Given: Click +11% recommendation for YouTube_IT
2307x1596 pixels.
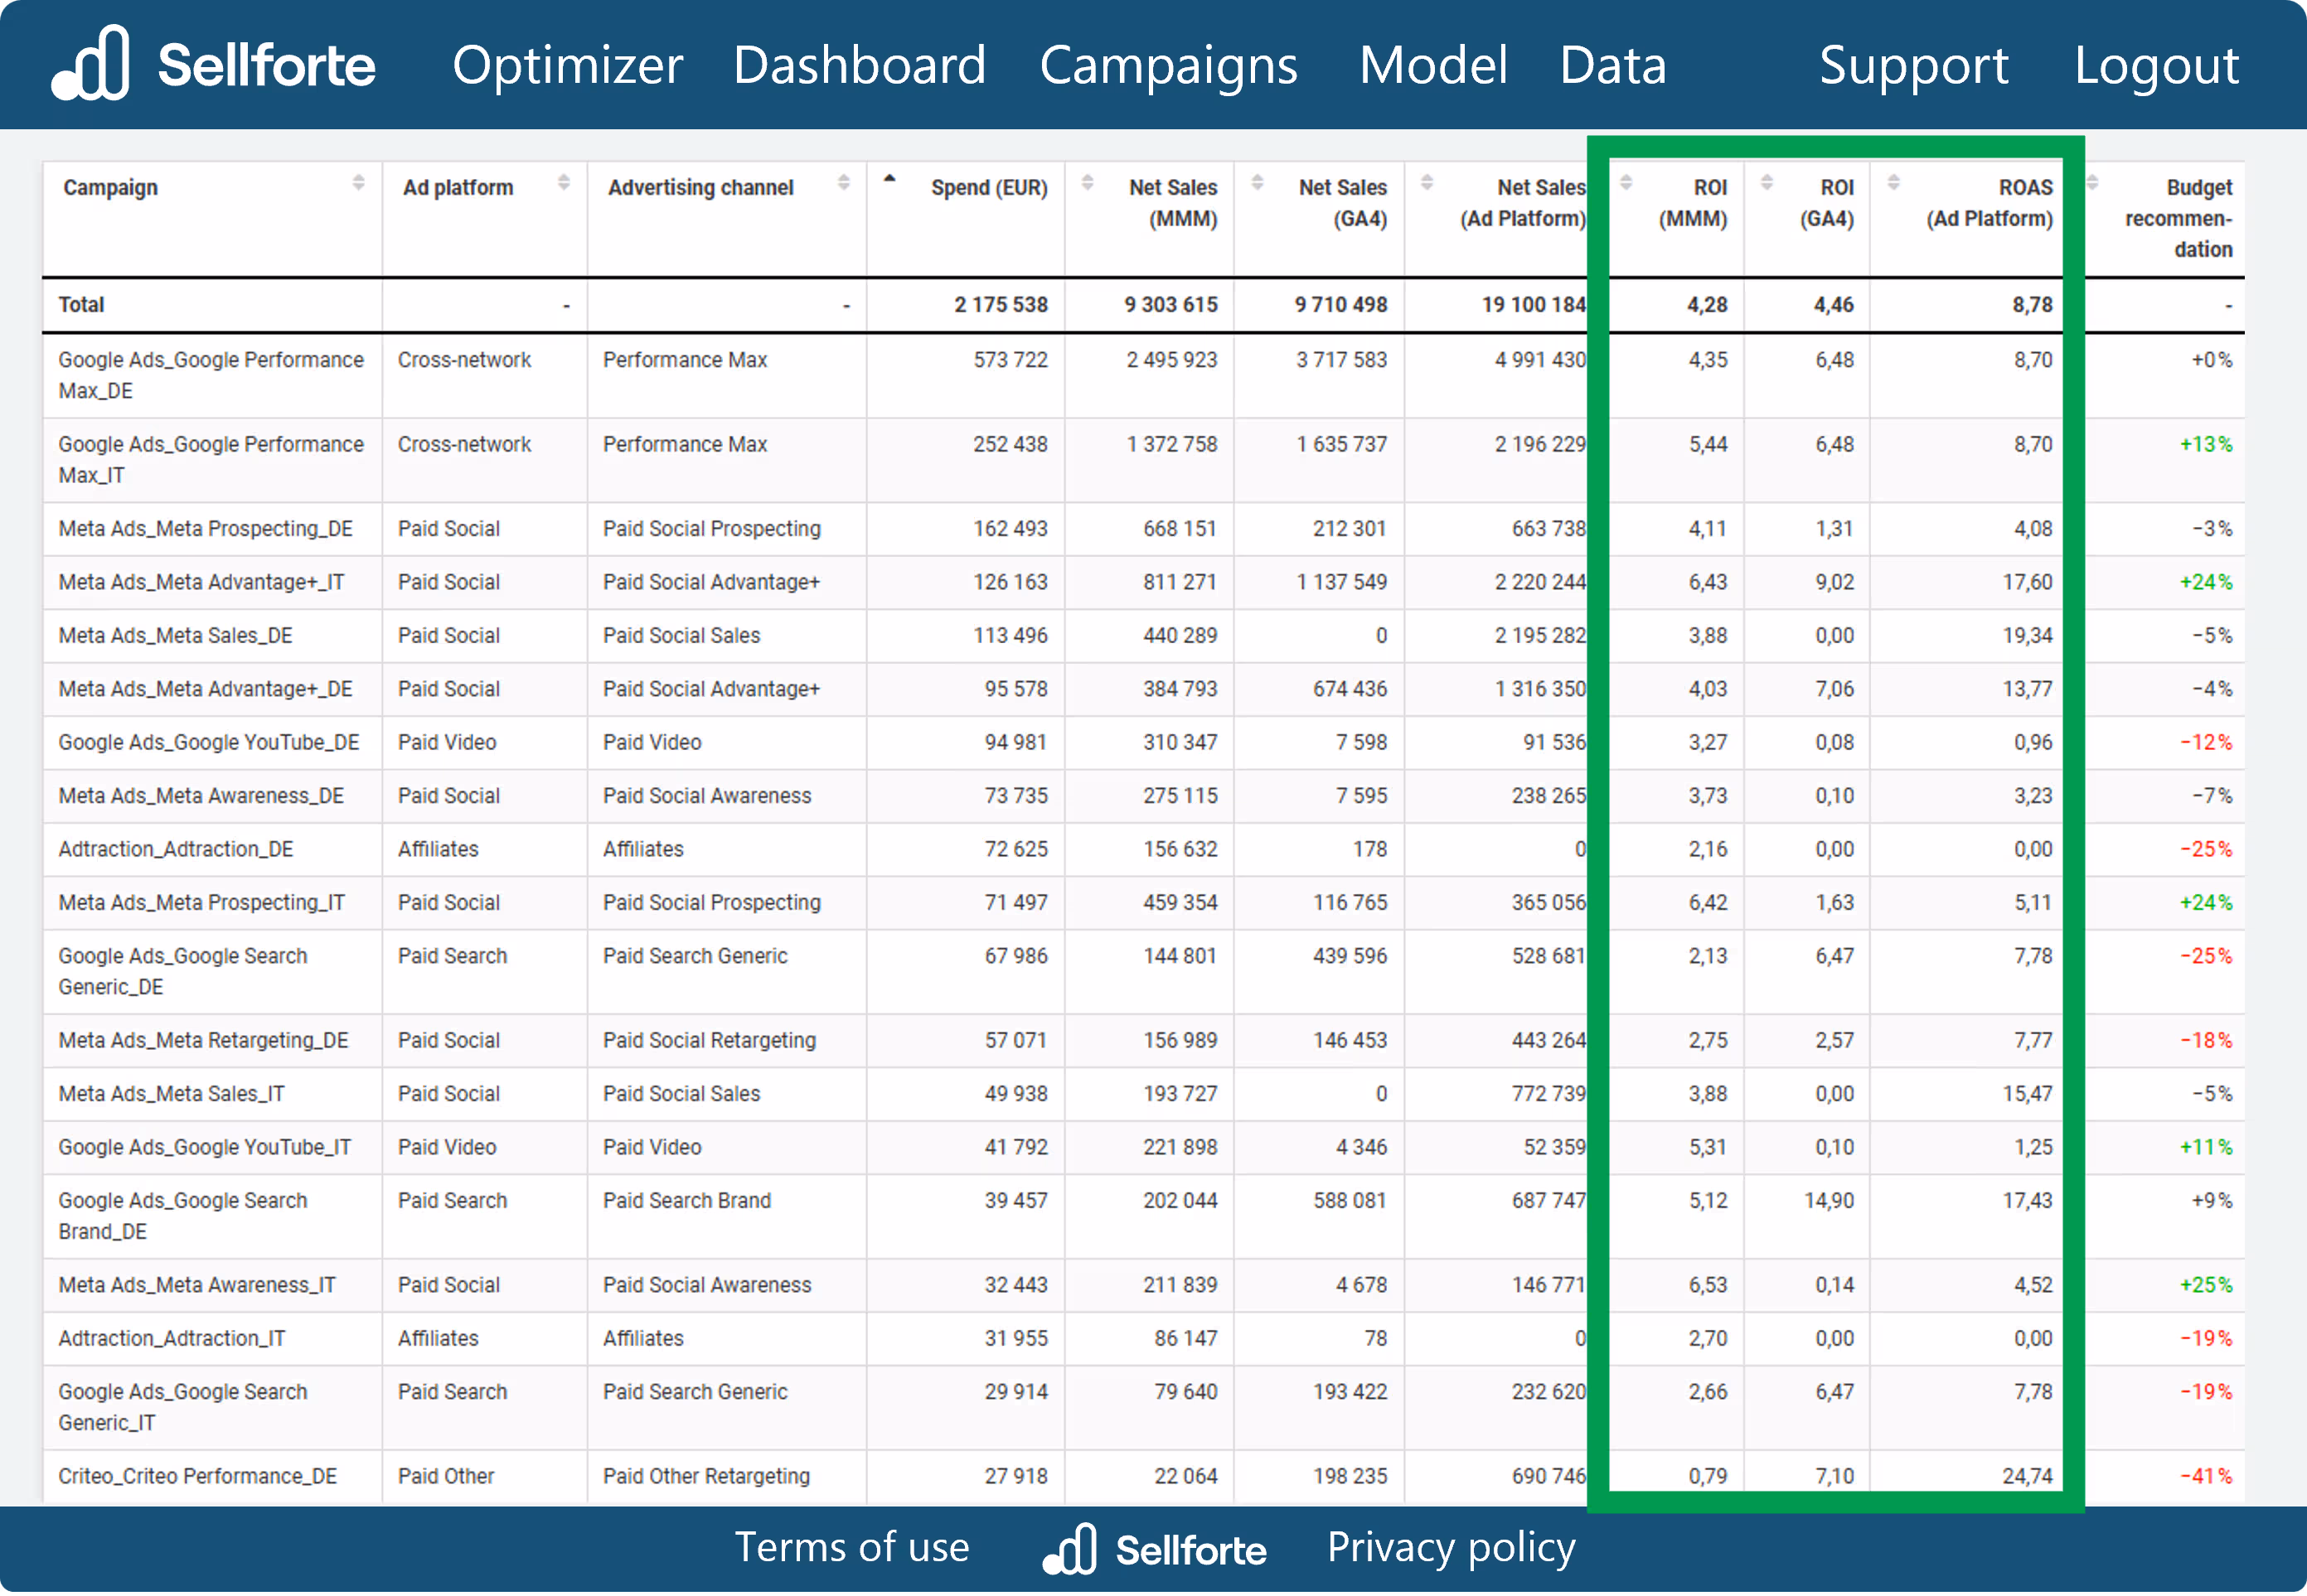Looking at the screenshot, I should (x=2206, y=1148).
